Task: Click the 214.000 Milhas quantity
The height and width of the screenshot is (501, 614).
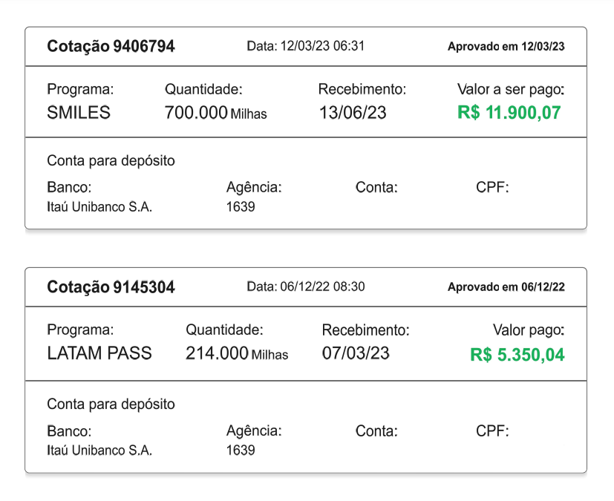Action: (237, 353)
